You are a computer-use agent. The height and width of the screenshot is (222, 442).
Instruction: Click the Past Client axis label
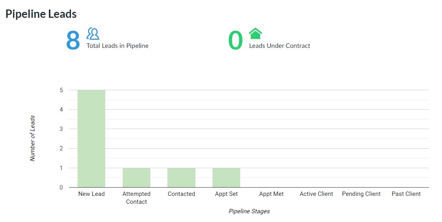[x=406, y=194]
